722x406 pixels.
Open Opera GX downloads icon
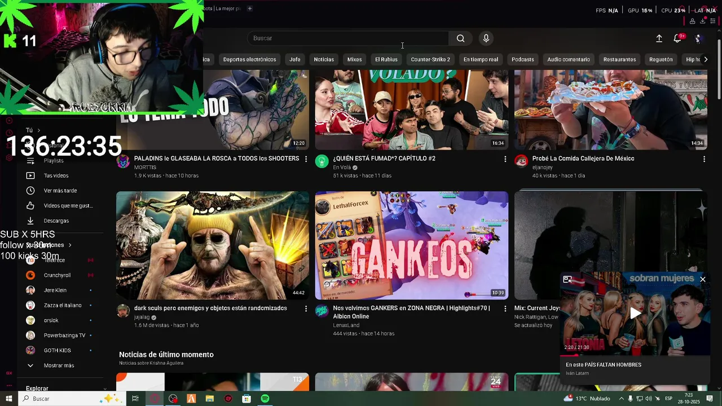[703, 21]
